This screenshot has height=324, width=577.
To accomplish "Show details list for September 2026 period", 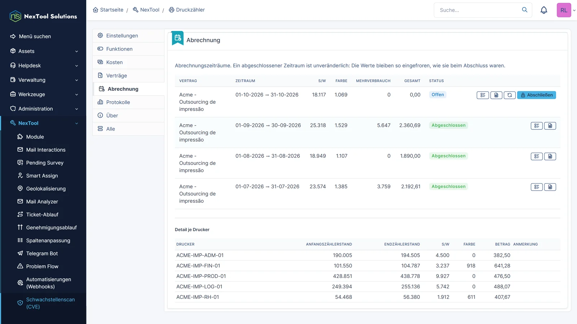I will 537,126.
